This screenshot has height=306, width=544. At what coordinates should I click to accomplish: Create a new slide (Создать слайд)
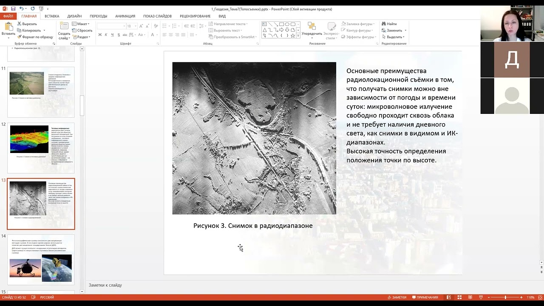(x=64, y=31)
